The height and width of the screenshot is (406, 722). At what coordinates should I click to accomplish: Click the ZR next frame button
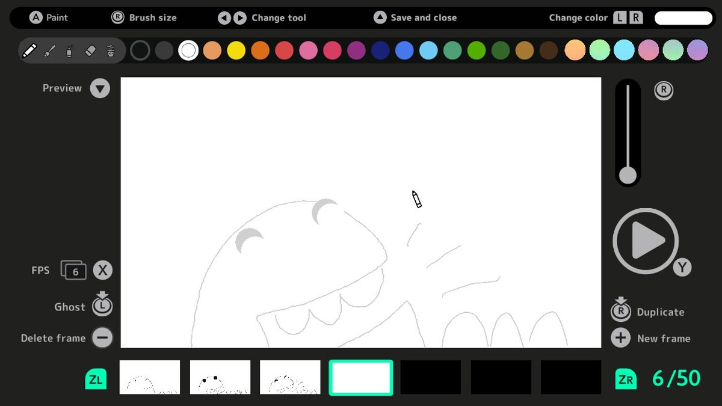pyautogui.click(x=626, y=379)
